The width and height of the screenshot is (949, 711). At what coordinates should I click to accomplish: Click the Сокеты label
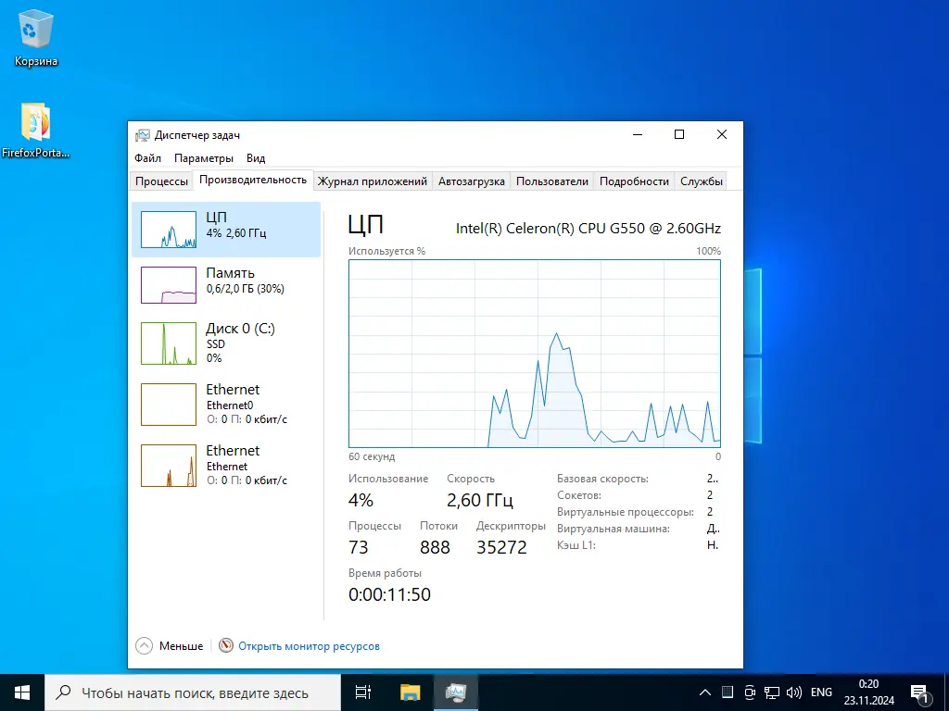click(x=578, y=494)
